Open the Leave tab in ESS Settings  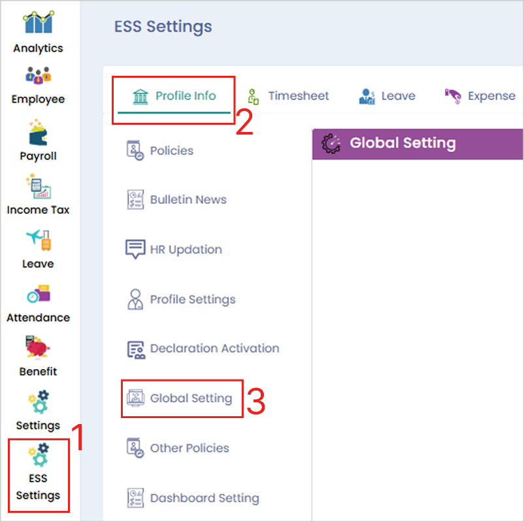coord(387,96)
